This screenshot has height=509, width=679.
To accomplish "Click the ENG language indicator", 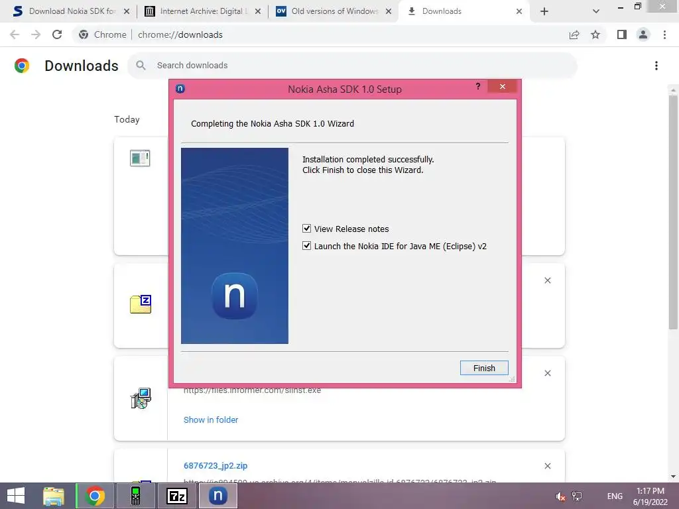I will pos(615,496).
